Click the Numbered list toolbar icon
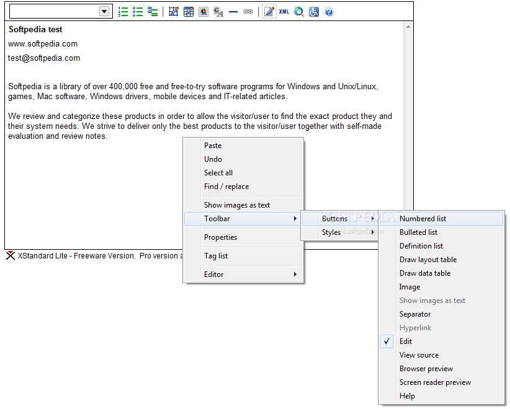This screenshot has height=409, width=510. click(123, 12)
